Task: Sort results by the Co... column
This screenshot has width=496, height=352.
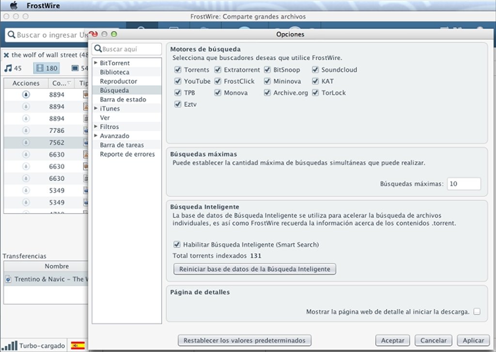Action: pos(61,83)
